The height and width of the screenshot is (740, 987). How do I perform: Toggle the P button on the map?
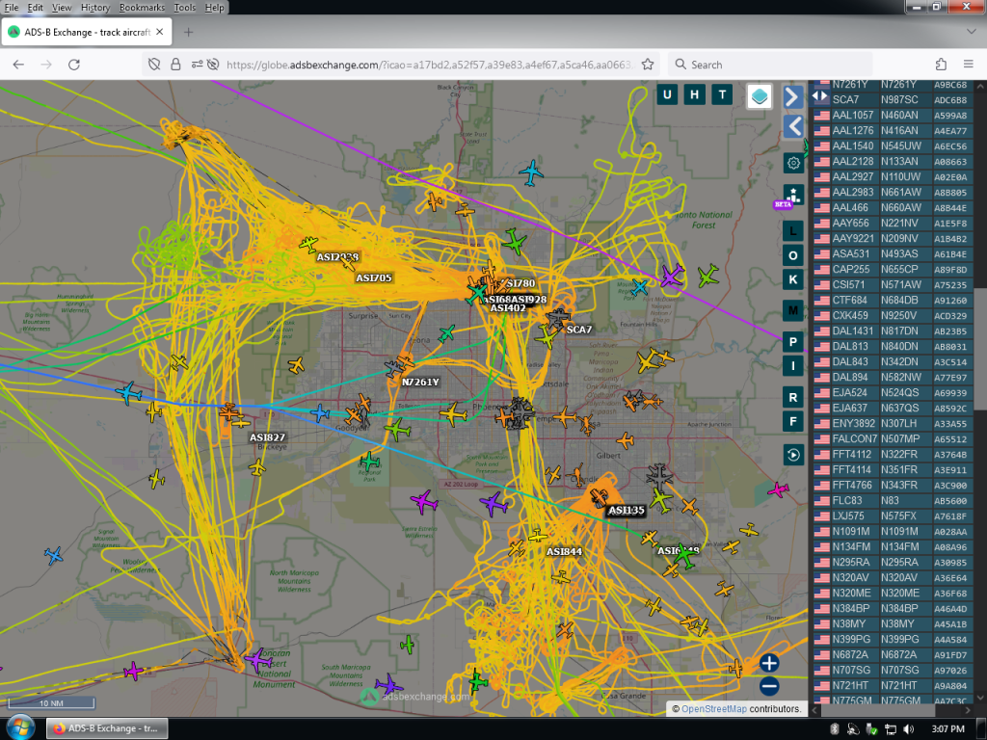793,342
